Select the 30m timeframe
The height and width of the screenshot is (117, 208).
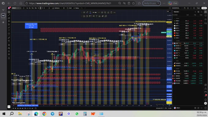click(35, 8)
